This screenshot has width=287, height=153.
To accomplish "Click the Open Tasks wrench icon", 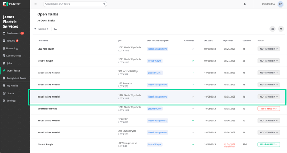I will 4,70.
